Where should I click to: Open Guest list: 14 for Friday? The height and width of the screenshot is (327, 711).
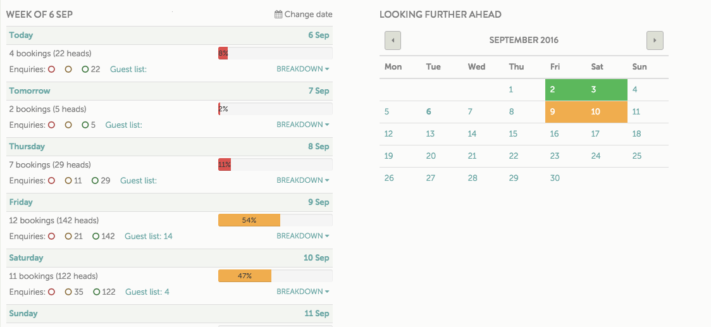[149, 237]
